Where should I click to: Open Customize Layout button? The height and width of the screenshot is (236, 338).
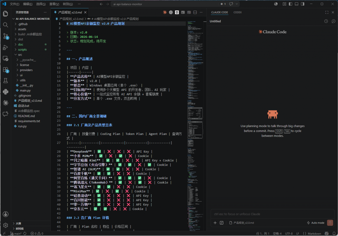(284, 4)
